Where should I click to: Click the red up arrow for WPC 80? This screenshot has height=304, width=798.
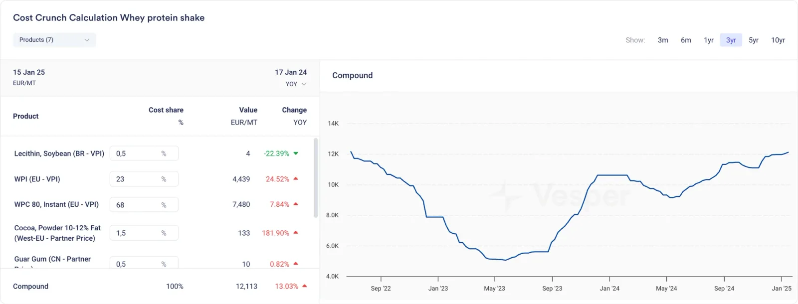coord(296,204)
